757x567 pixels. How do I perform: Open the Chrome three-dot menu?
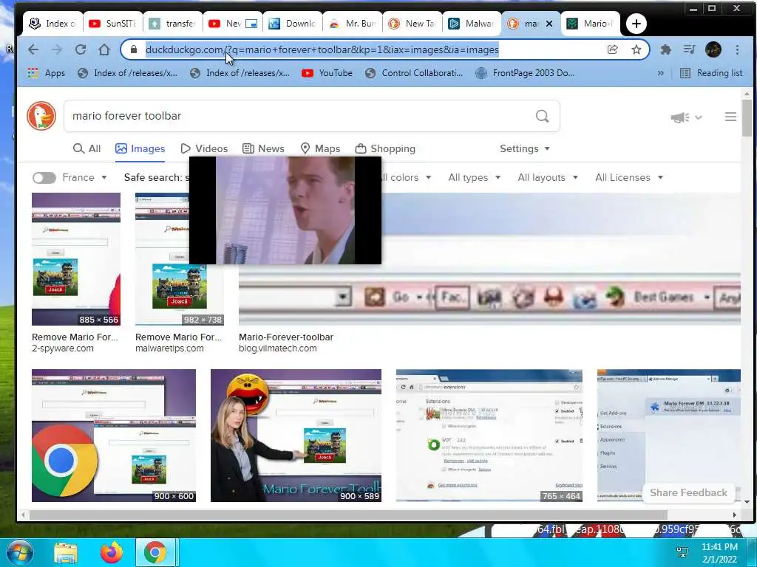pos(737,49)
